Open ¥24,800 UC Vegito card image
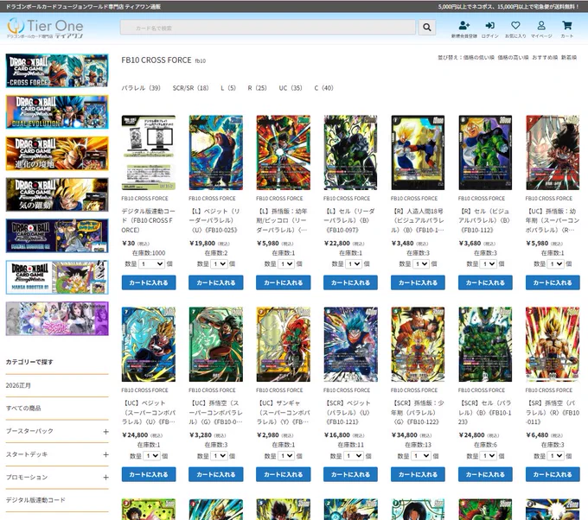The image size is (588, 520). tap(149, 345)
